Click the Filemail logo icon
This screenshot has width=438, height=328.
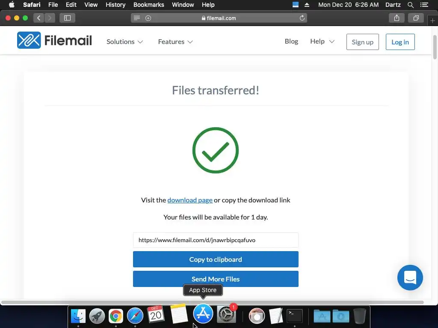pos(29,40)
